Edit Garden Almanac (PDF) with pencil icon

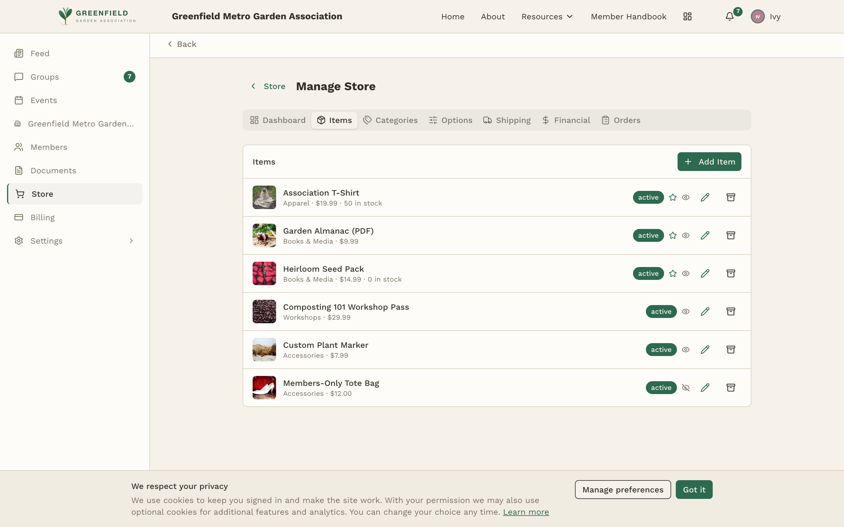coord(705,235)
